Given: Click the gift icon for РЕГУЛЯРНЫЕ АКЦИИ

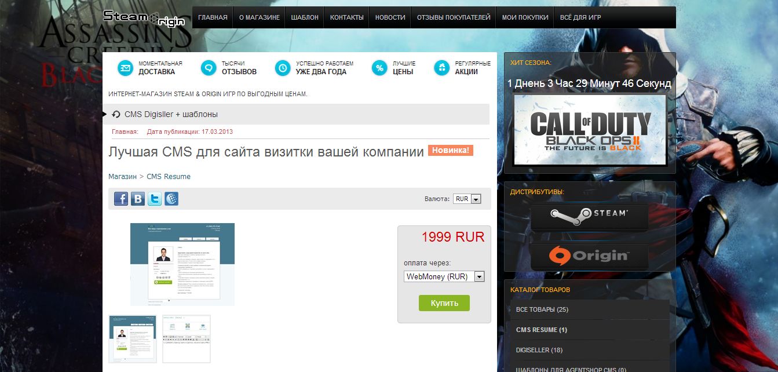Looking at the screenshot, I should [441, 68].
